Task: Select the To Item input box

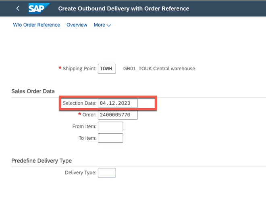Action: pos(110,138)
